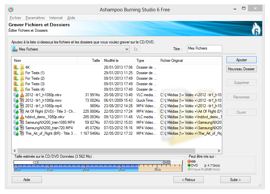The image size is (270, 194).
Task: Click the size value 73 002Ko
Action: [x=93, y=100]
